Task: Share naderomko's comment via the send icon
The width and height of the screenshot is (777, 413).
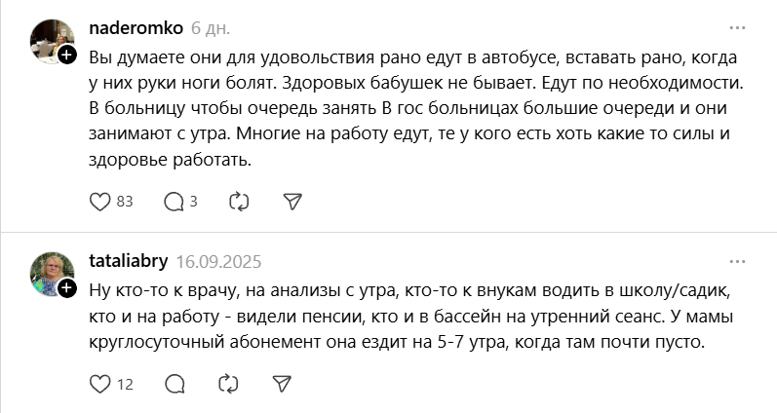Action: [291, 202]
